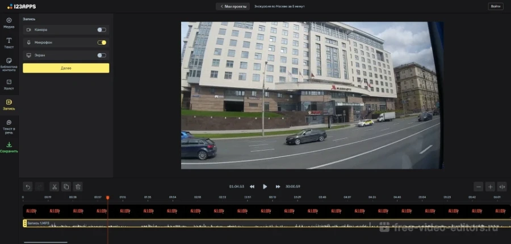Screen dimensions: 511x244
Task: Open the Медиа panel in sidebar
Action: [9, 23]
